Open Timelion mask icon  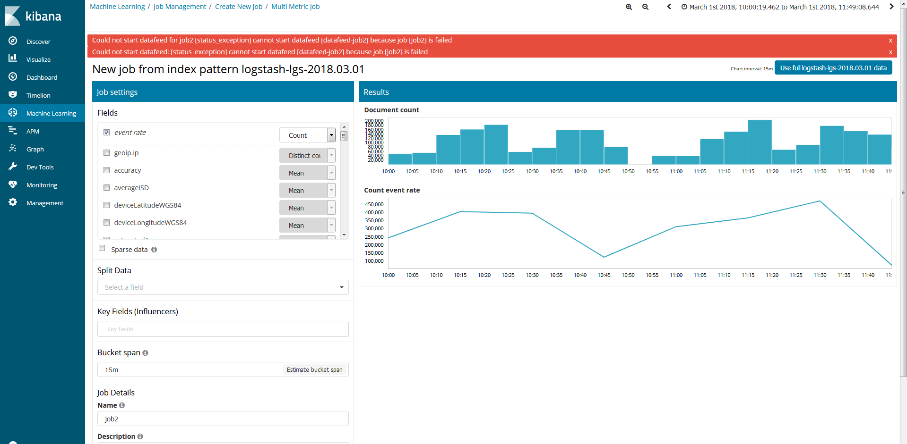tap(13, 94)
